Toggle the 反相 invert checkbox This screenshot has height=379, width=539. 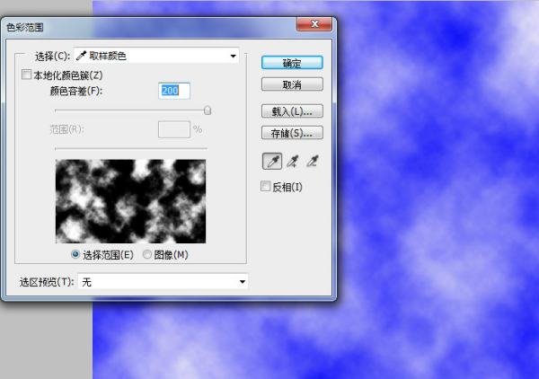(x=265, y=186)
